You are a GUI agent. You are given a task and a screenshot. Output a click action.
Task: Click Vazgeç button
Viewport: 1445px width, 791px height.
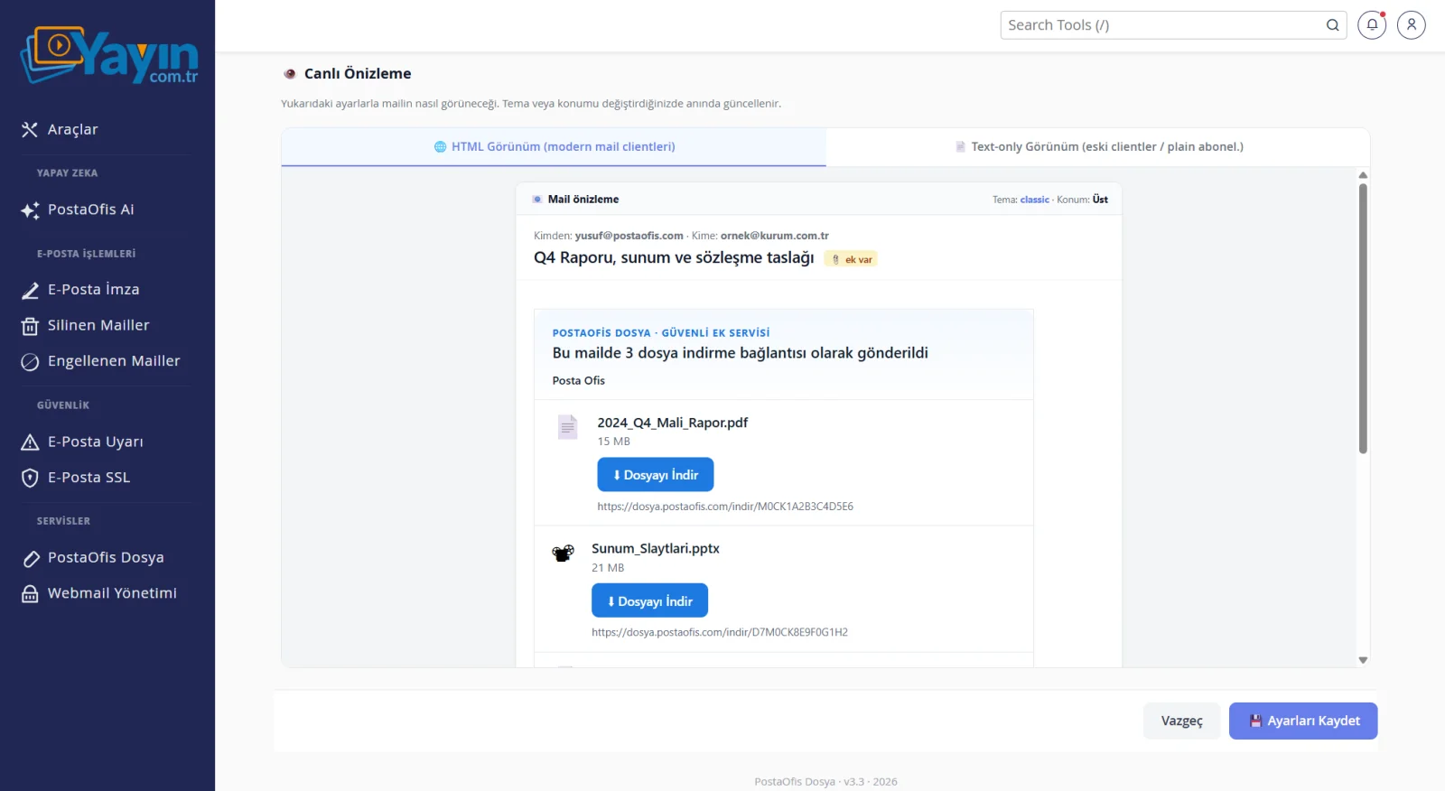click(1182, 721)
